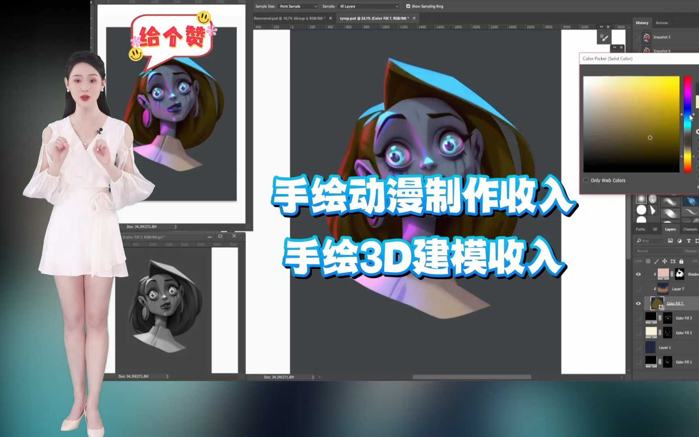Open the 3D panel tab
Image resolution: width=699 pixels, height=437 pixels.
(655, 229)
